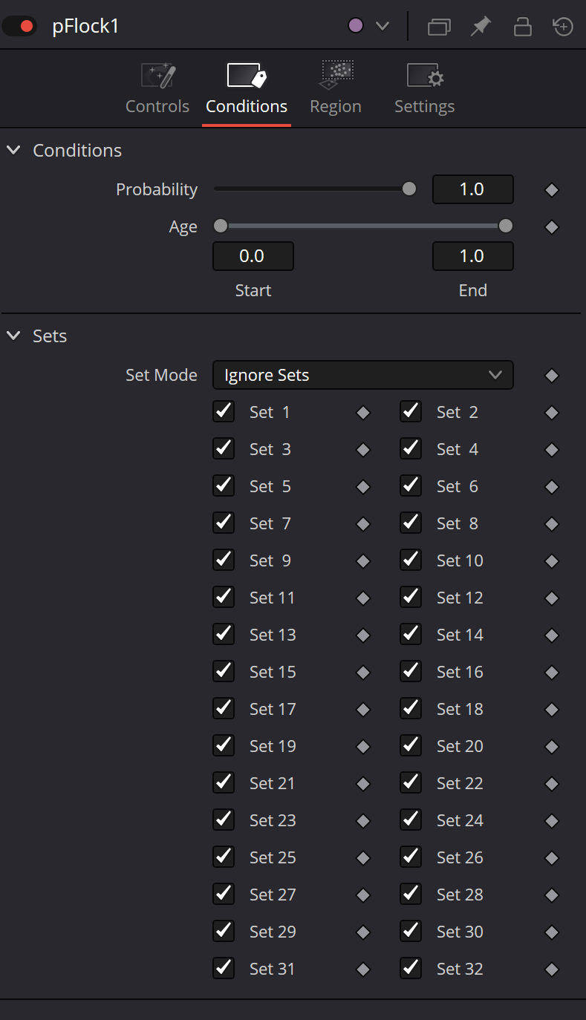Screen dimensions: 586x1020
Task: Switch to the Region tab
Action: click(336, 88)
